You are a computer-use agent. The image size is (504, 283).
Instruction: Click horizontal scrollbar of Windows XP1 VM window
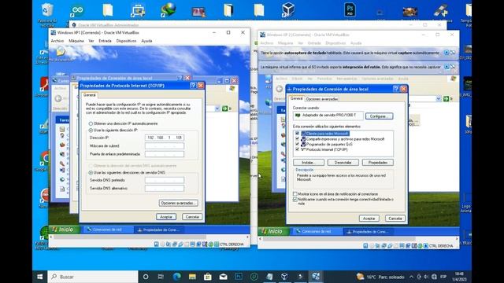pyautogui.click(x=130, y=237)
